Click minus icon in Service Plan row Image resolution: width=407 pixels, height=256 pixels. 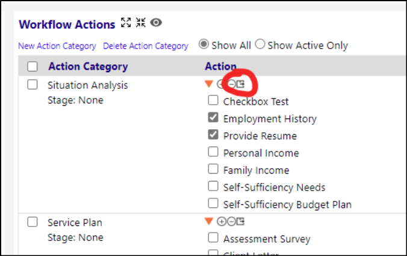click(x=231, y=222)
